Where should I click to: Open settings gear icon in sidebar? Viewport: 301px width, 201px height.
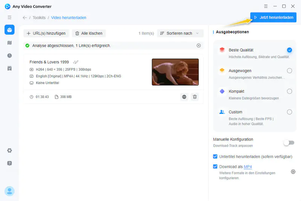(x=9, y=150)
